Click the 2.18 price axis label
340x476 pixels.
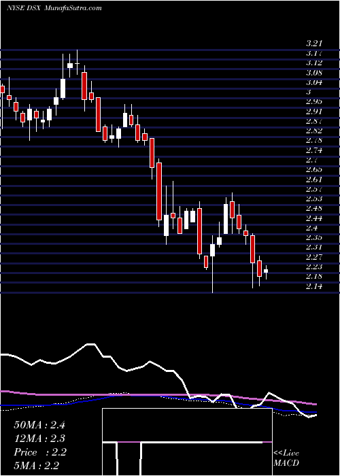[314, 277]
